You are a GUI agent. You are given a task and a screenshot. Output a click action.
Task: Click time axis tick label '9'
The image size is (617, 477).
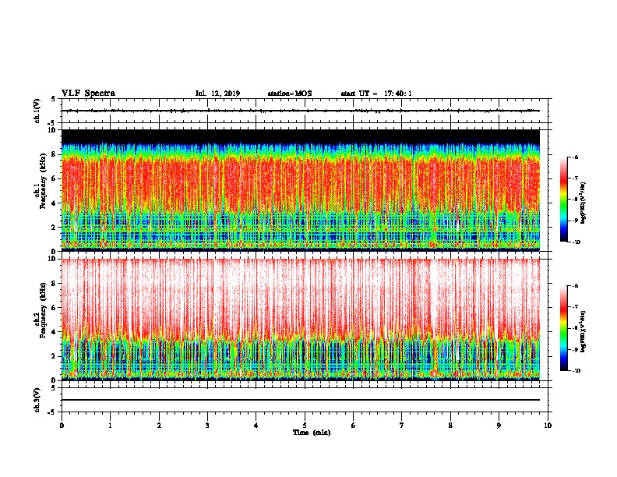tap(499, 425)
